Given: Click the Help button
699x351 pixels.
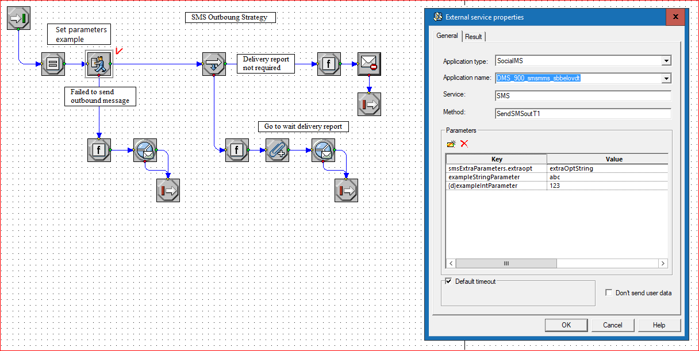Looking at the screenshot, I should coord(659,325).
